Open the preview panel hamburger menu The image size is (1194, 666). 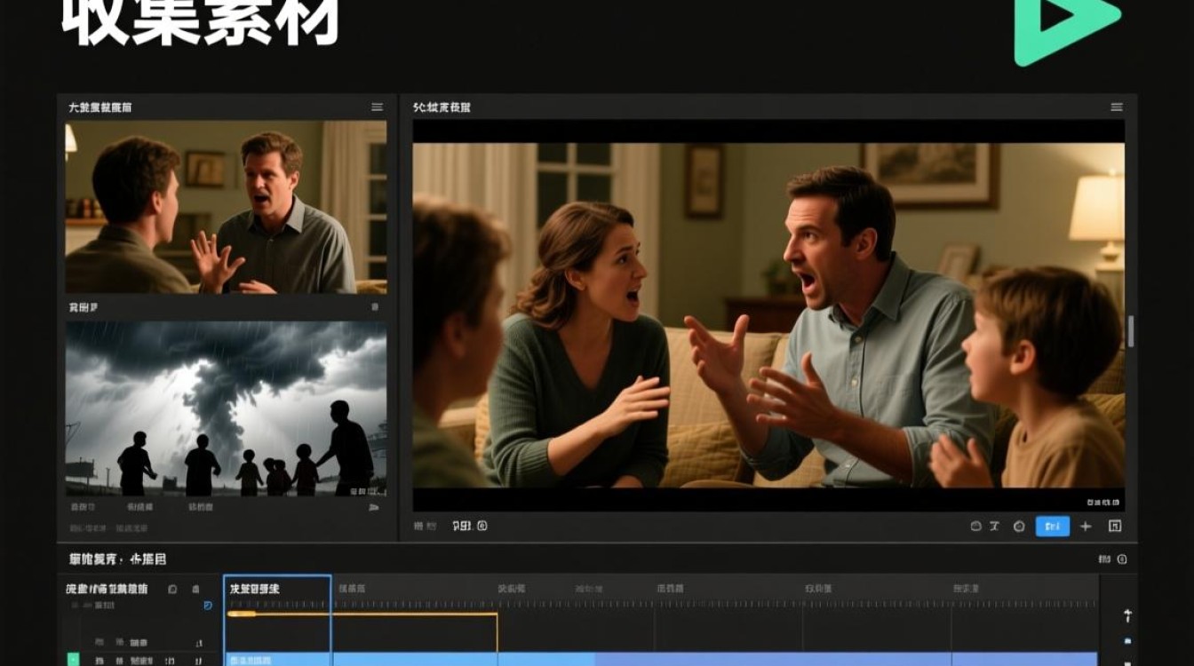tap(1117, 107)
